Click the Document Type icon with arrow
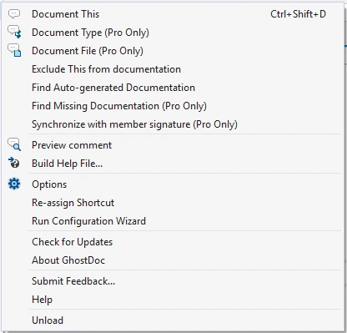 [x=14, y=32]
